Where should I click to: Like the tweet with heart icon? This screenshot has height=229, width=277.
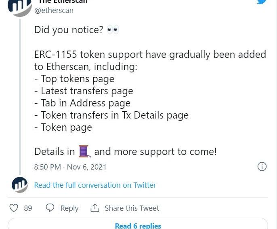(14, 208)
